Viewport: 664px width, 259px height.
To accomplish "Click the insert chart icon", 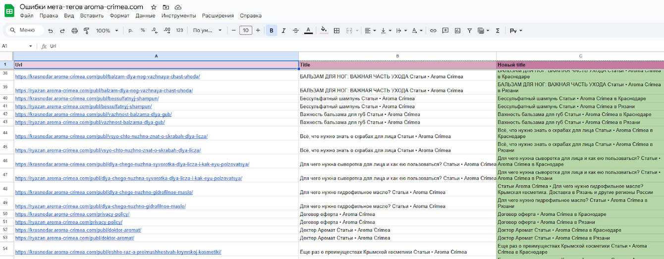I will click(457, 31).
